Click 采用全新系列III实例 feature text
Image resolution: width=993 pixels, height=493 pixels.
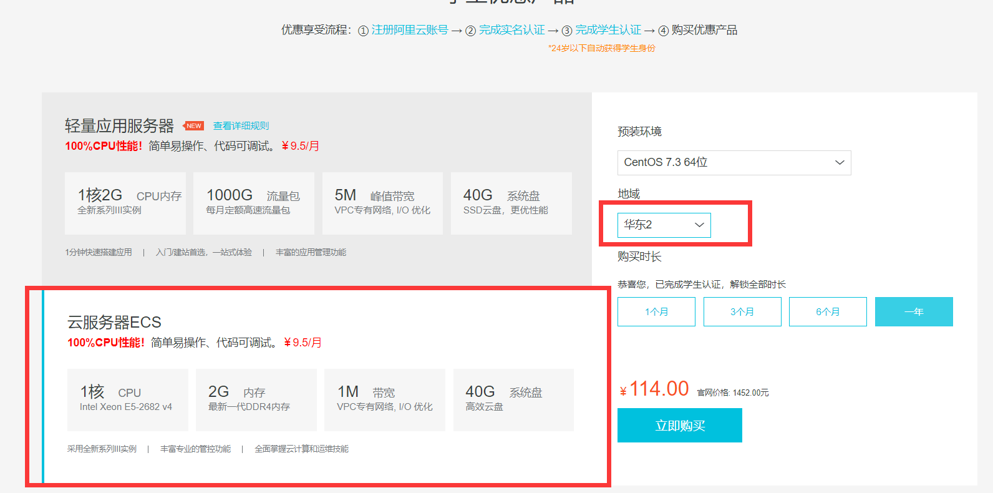(x=102, y=449)
